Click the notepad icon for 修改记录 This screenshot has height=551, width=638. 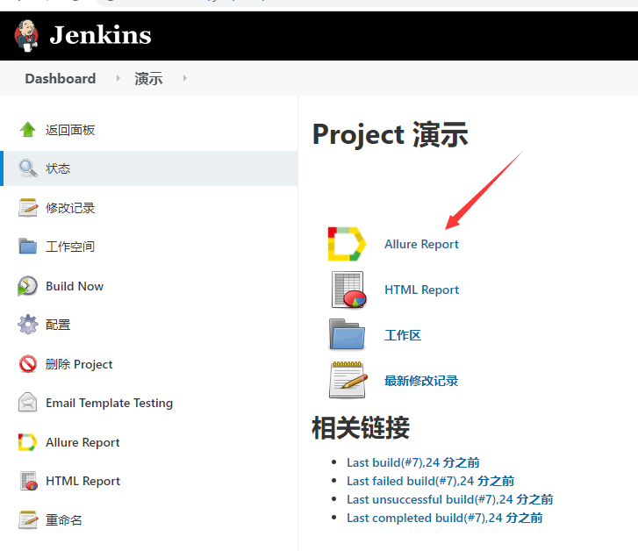click(x=28, y=208)
